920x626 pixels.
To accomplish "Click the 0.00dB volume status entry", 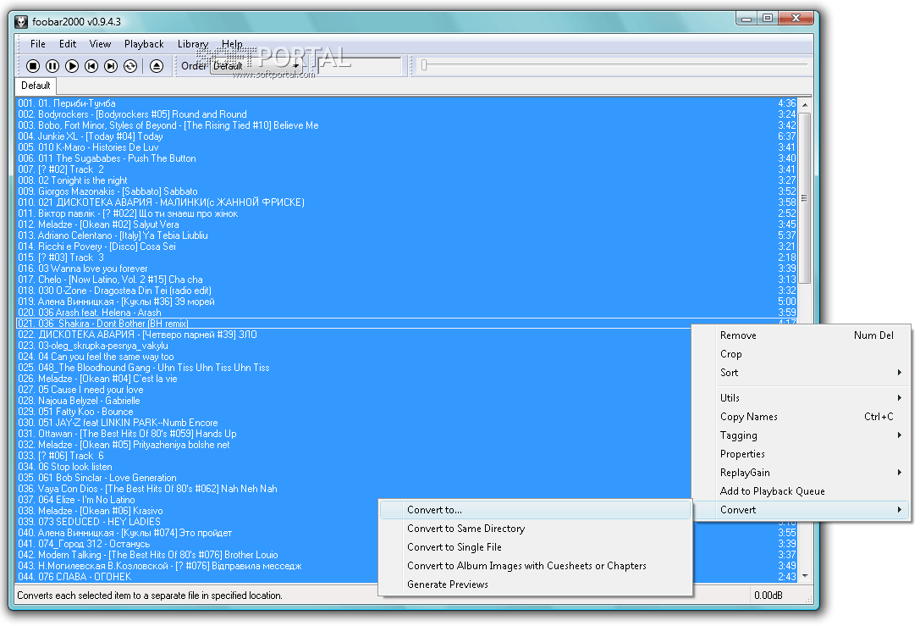I will coord(768,596).
